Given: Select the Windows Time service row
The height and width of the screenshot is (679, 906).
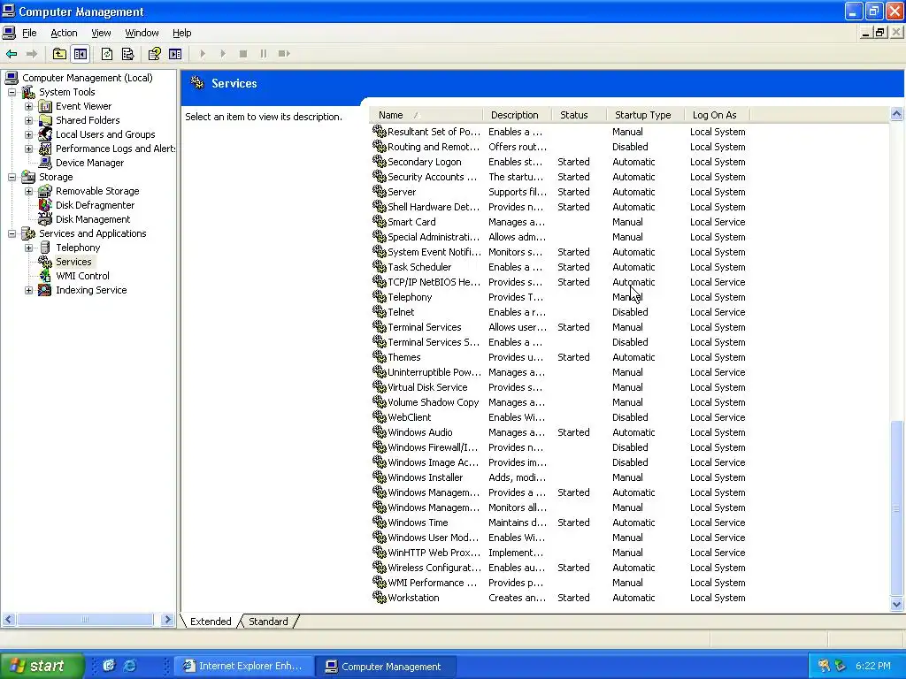Looking at the screenshot, I should [559, 522].
